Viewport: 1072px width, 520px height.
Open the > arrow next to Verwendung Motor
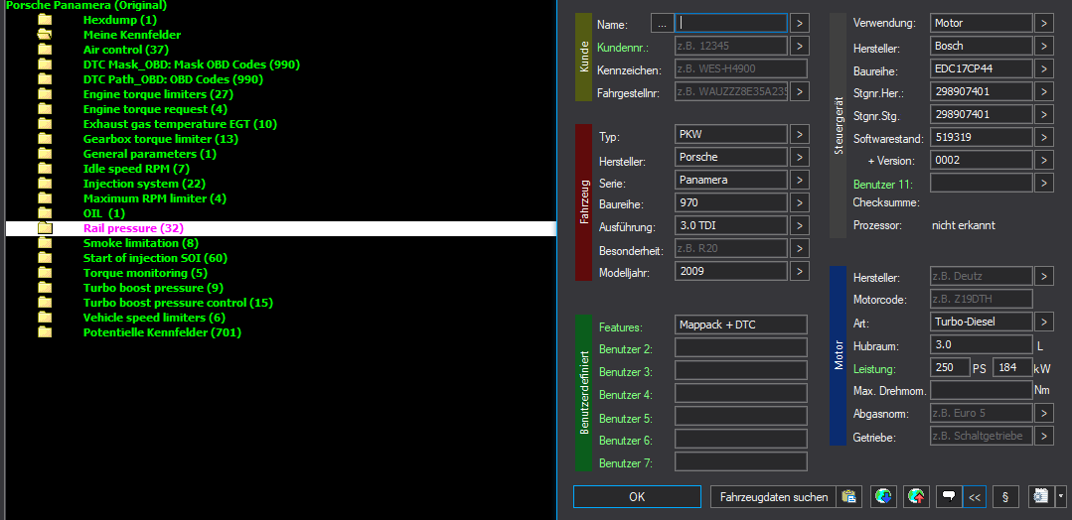pyautogui.click(x=1044, y=23)
